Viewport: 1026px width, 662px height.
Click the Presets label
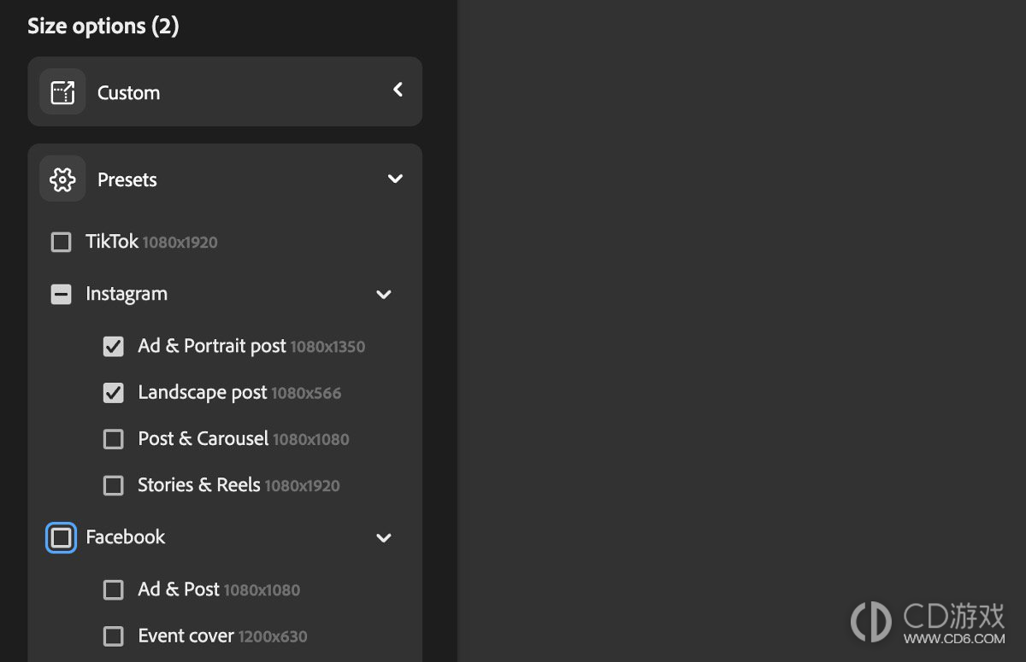[127, 179]
